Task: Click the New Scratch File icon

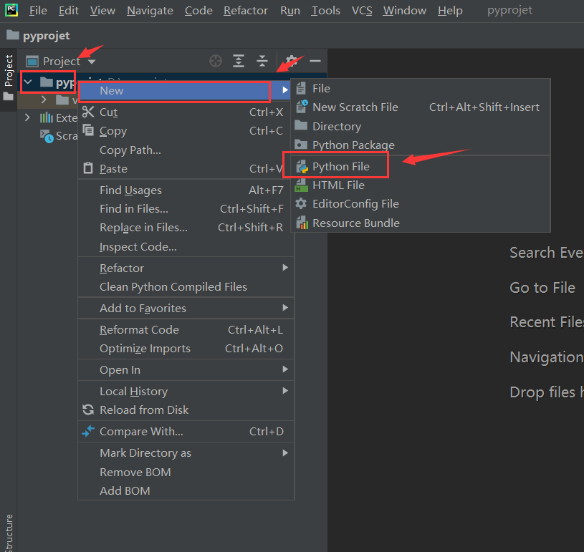Action: 302,107
